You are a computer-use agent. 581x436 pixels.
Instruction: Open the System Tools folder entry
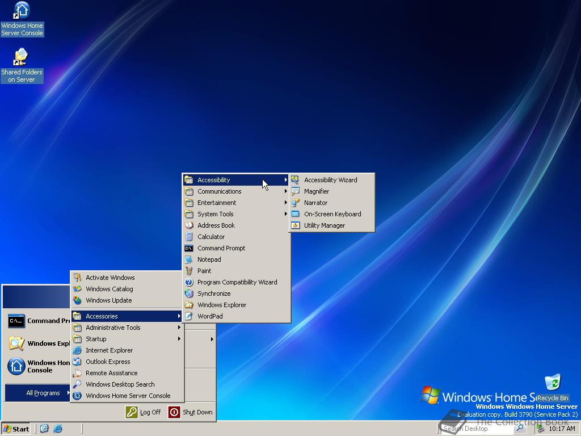237,214
